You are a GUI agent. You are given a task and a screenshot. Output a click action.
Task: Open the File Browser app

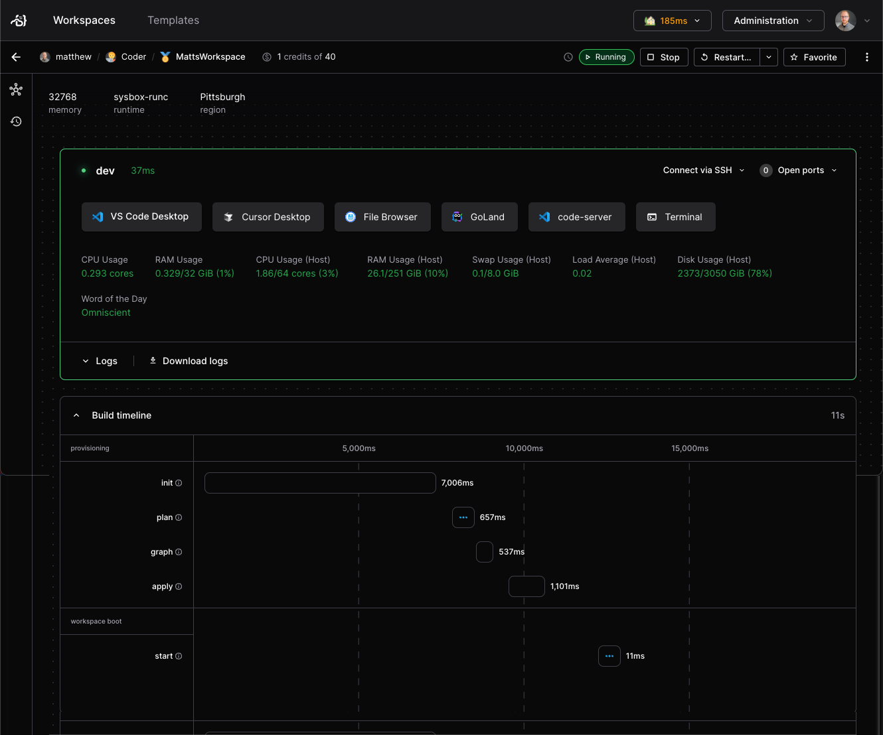click(x=382, y=217)
